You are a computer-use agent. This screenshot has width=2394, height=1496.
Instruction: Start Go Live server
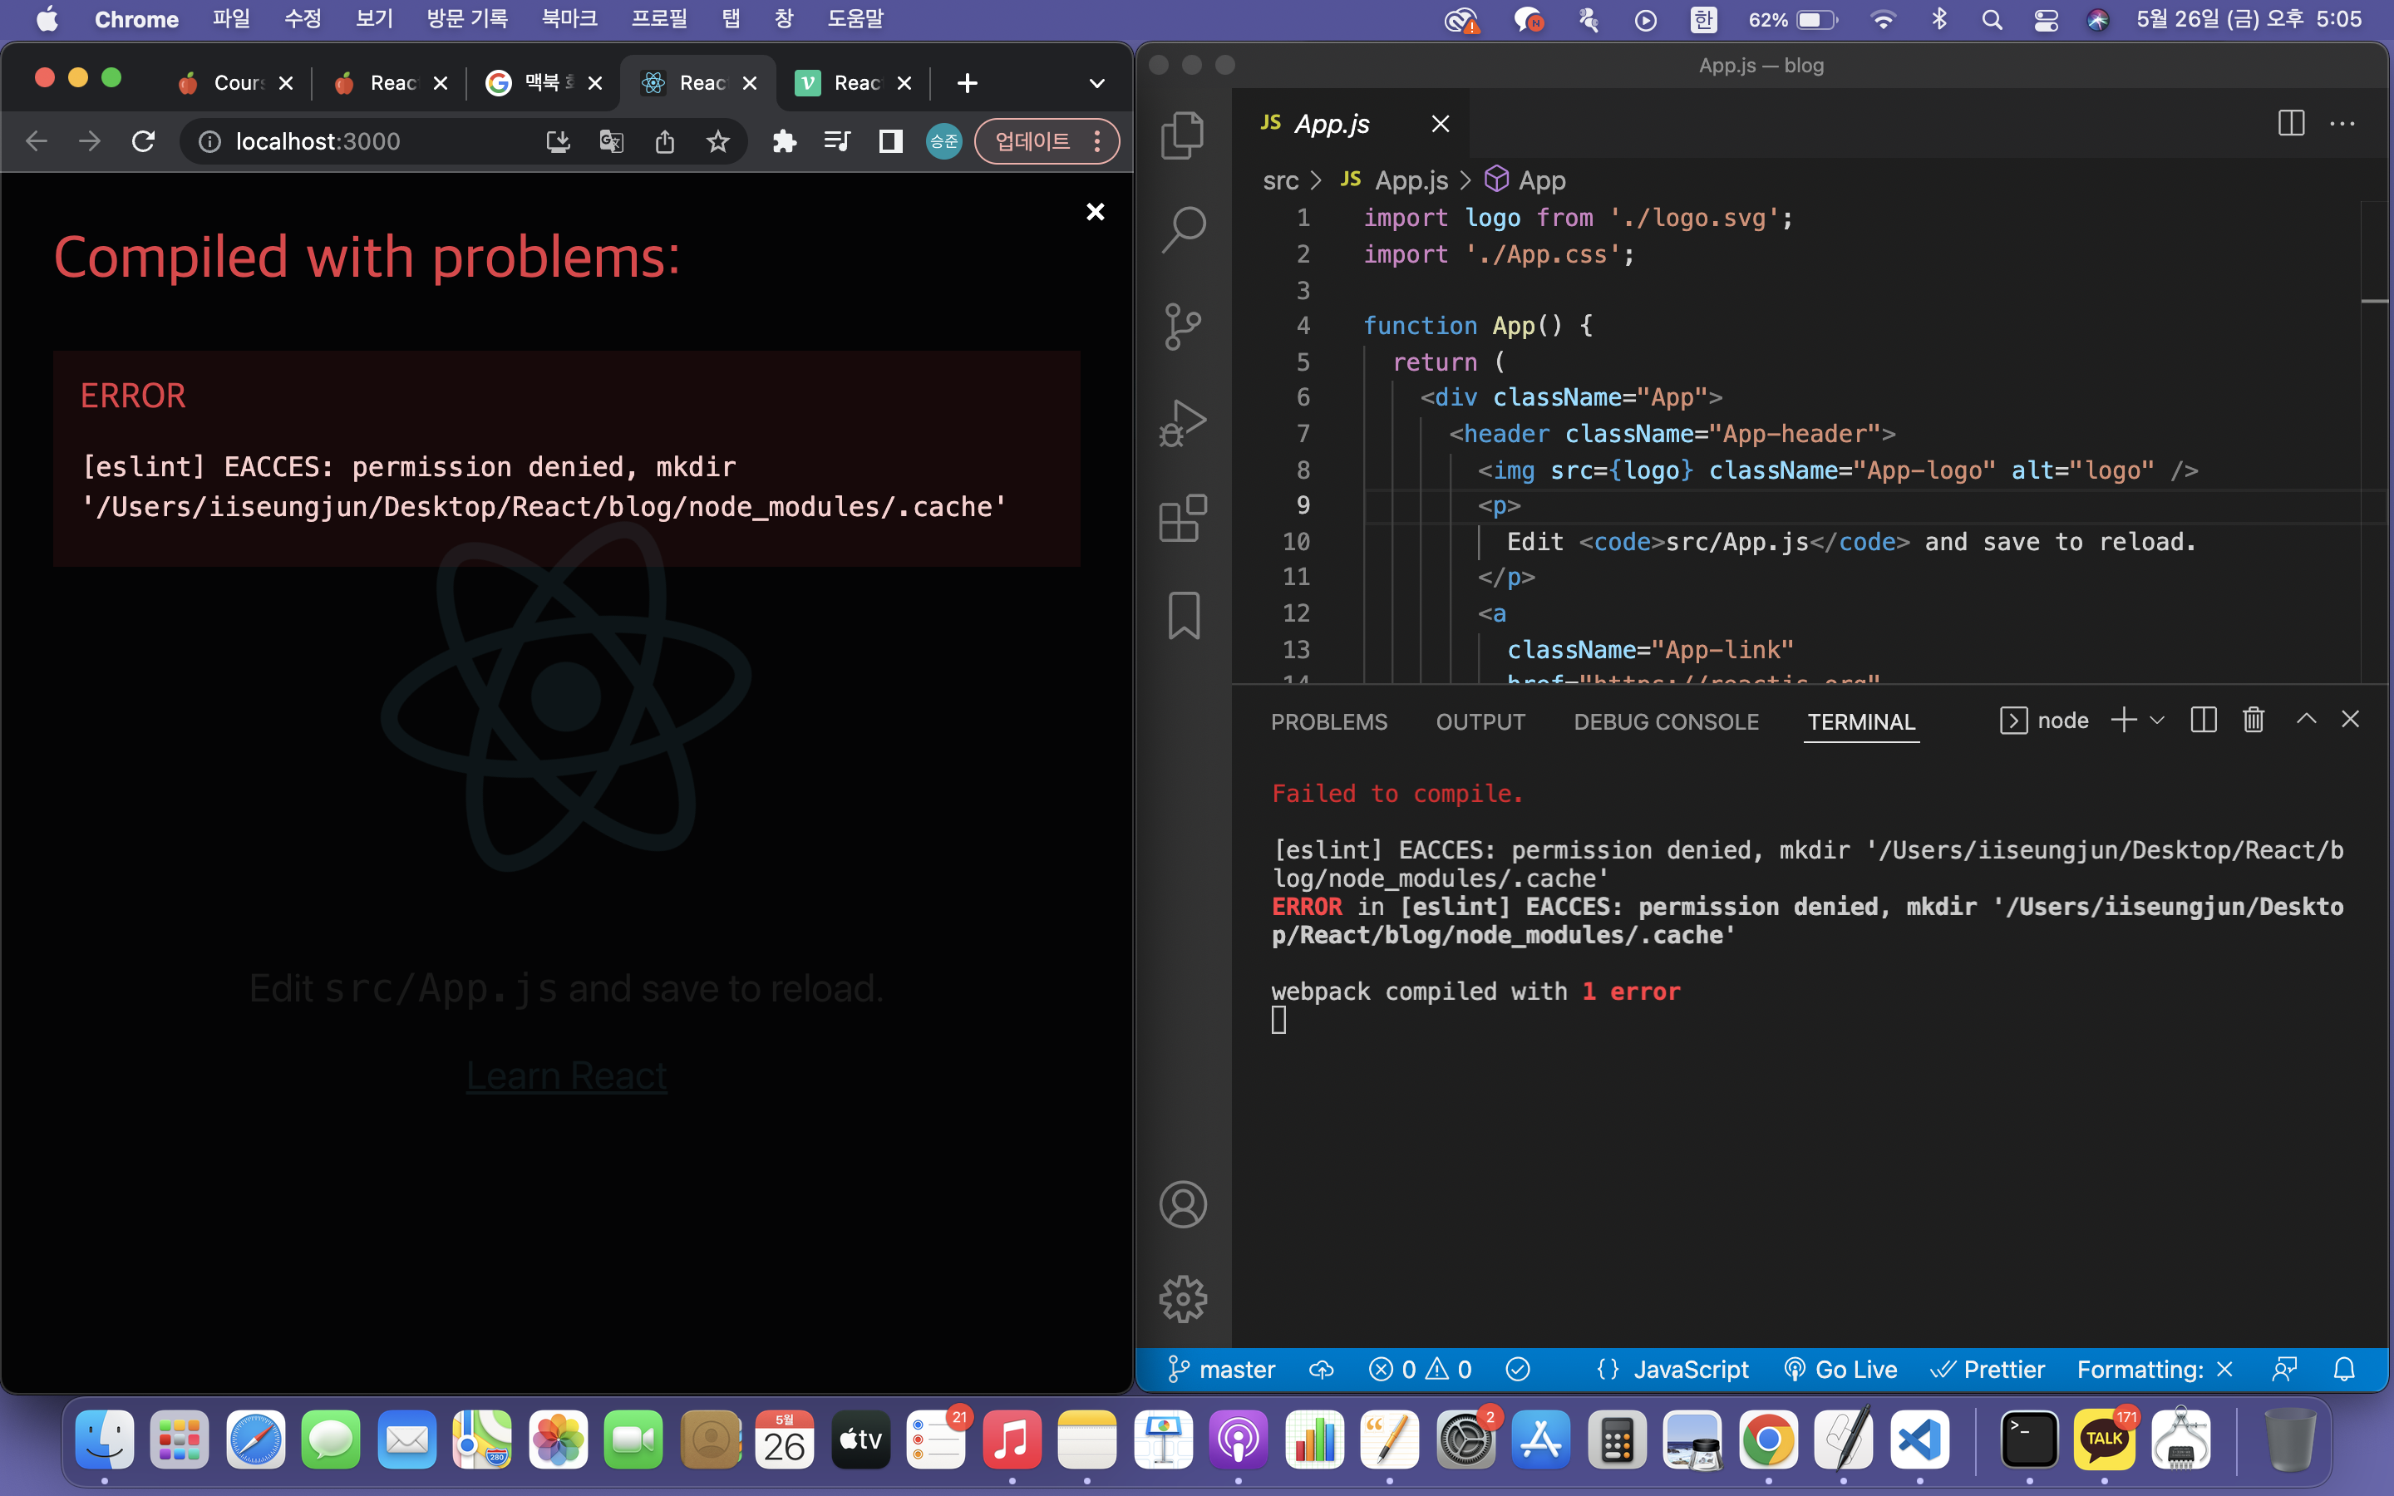(1840, 1370)
